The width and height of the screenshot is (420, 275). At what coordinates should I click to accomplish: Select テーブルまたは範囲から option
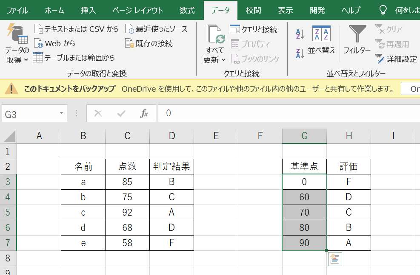coord(74,58)
